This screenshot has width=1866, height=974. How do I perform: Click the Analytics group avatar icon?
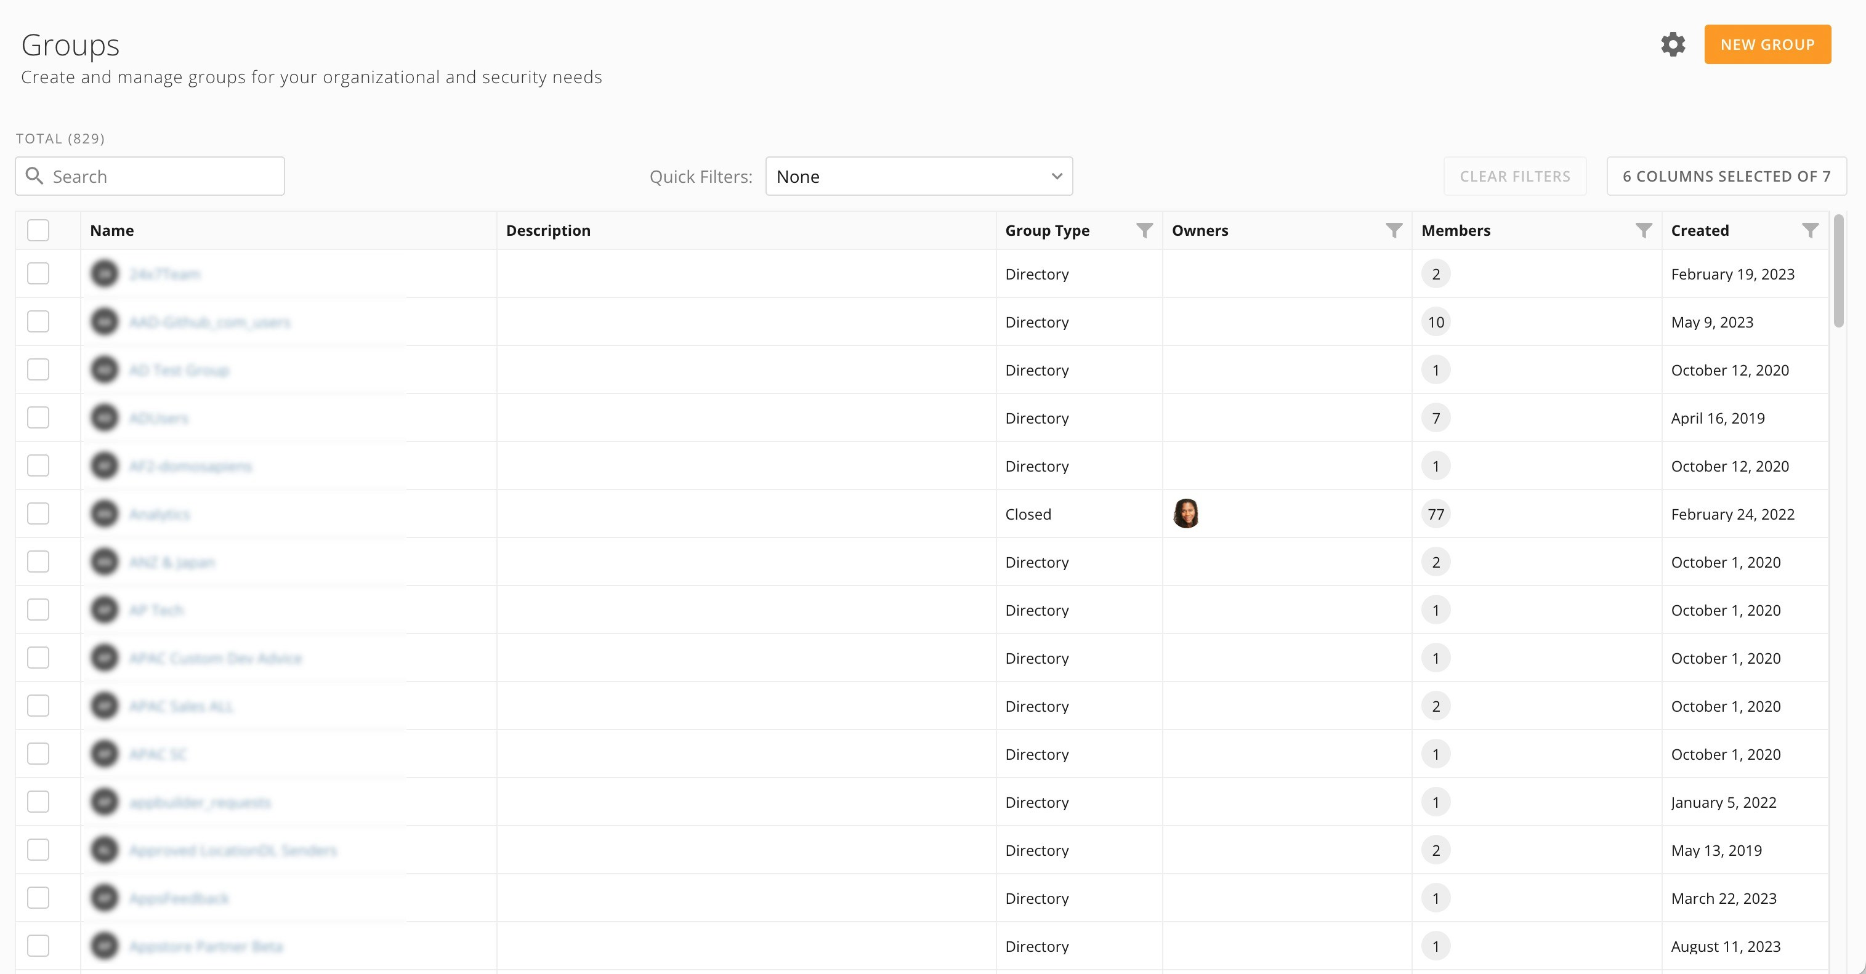pos(103,513)
